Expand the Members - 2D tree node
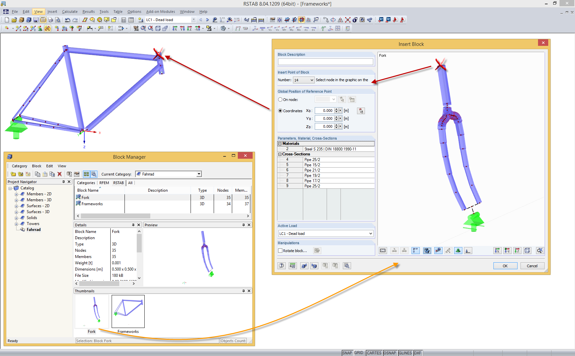575x356 pixels. point(16,194)
